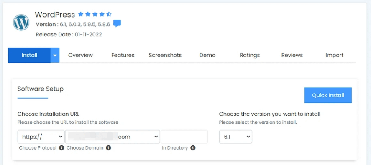Open the 6.1 version dropdown
Image resolution: width=371 pixels, height=165 pixels.
point(235,137)
